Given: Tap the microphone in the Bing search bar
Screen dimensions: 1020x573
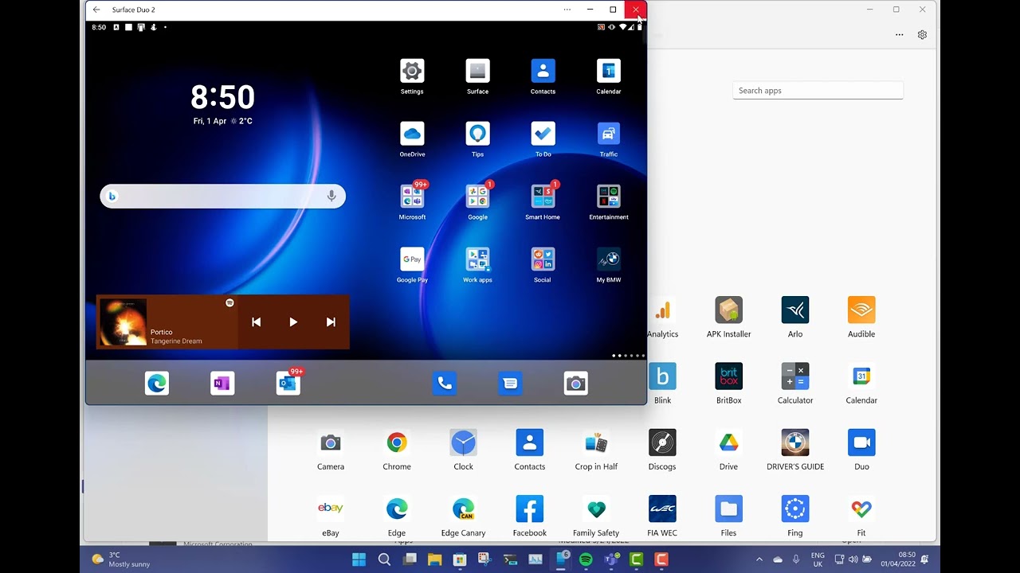Looking at the screenshot, I should pos(331,197).
